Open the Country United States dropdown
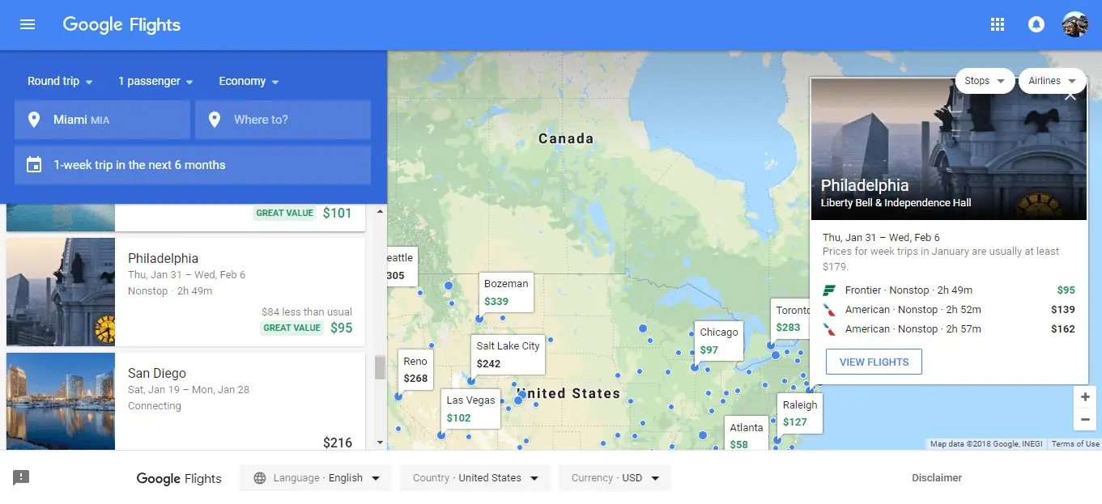 (475, 478)
